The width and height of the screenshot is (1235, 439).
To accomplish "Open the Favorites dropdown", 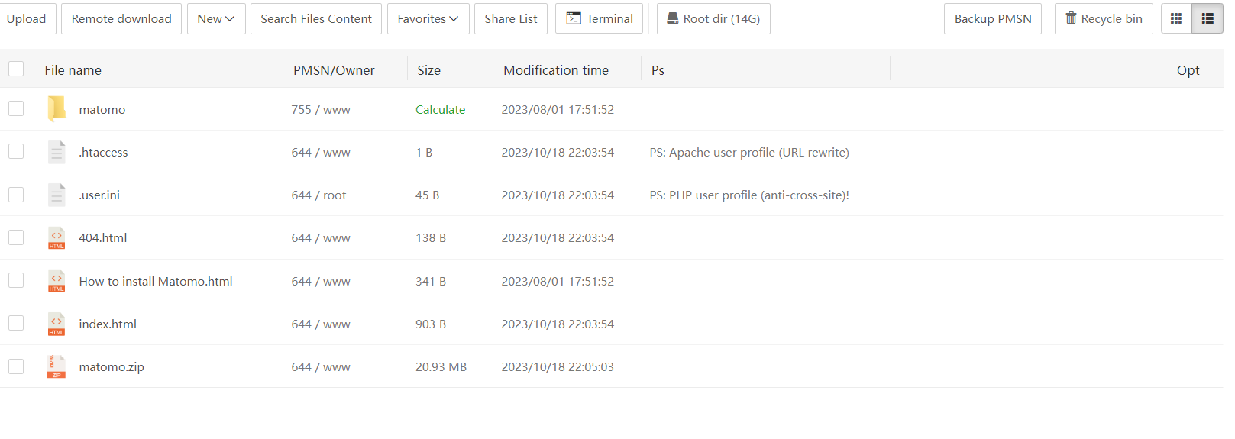I will pyautogui.click(x=428, y=18).
